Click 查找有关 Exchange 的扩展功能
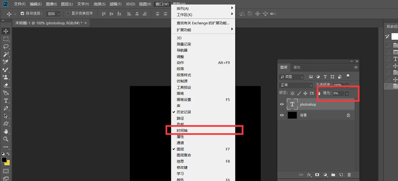 204,23
